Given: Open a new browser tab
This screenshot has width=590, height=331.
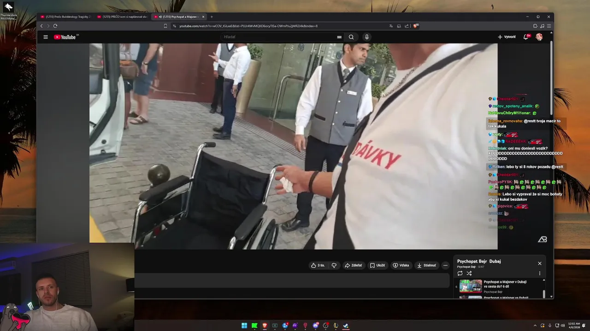Looking at the screenshot, I should point(212,17).
